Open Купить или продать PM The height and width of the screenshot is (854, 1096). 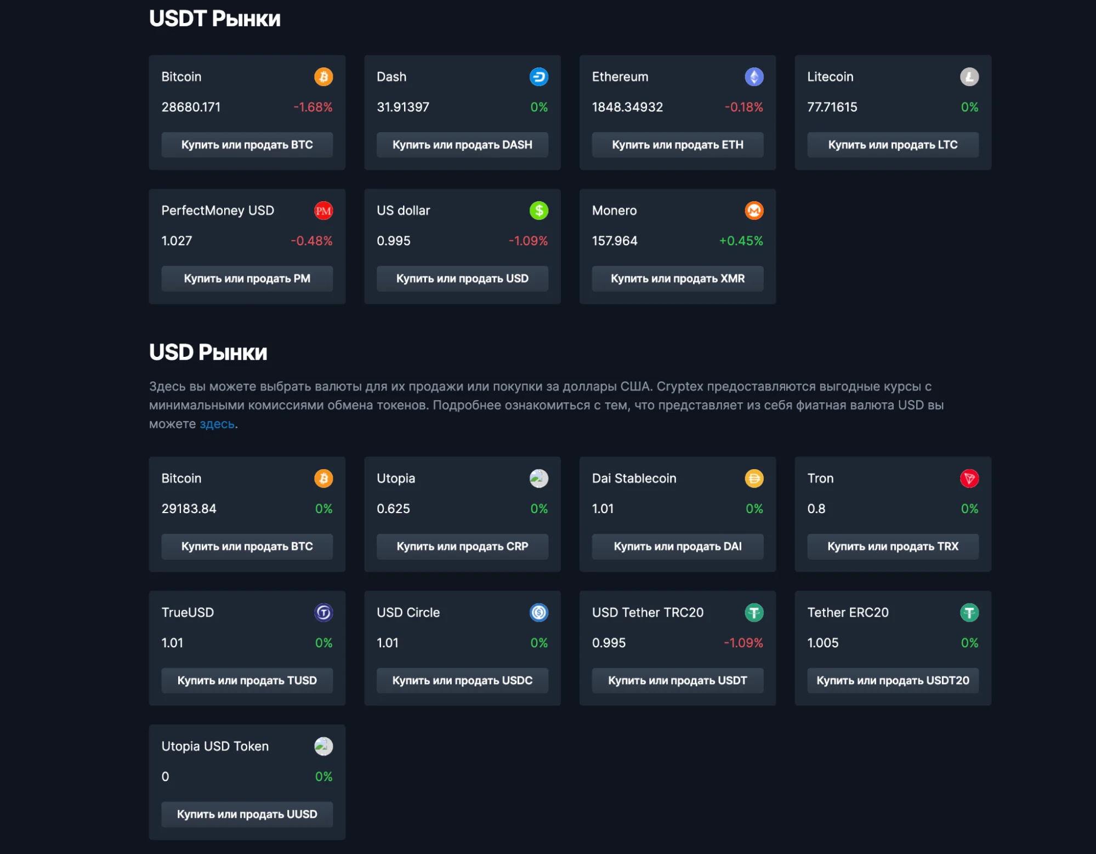(x=247, y=278)
